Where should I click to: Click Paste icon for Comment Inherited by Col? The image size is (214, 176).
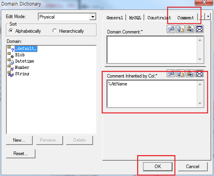pyautogui.click(x=190, y=74)
